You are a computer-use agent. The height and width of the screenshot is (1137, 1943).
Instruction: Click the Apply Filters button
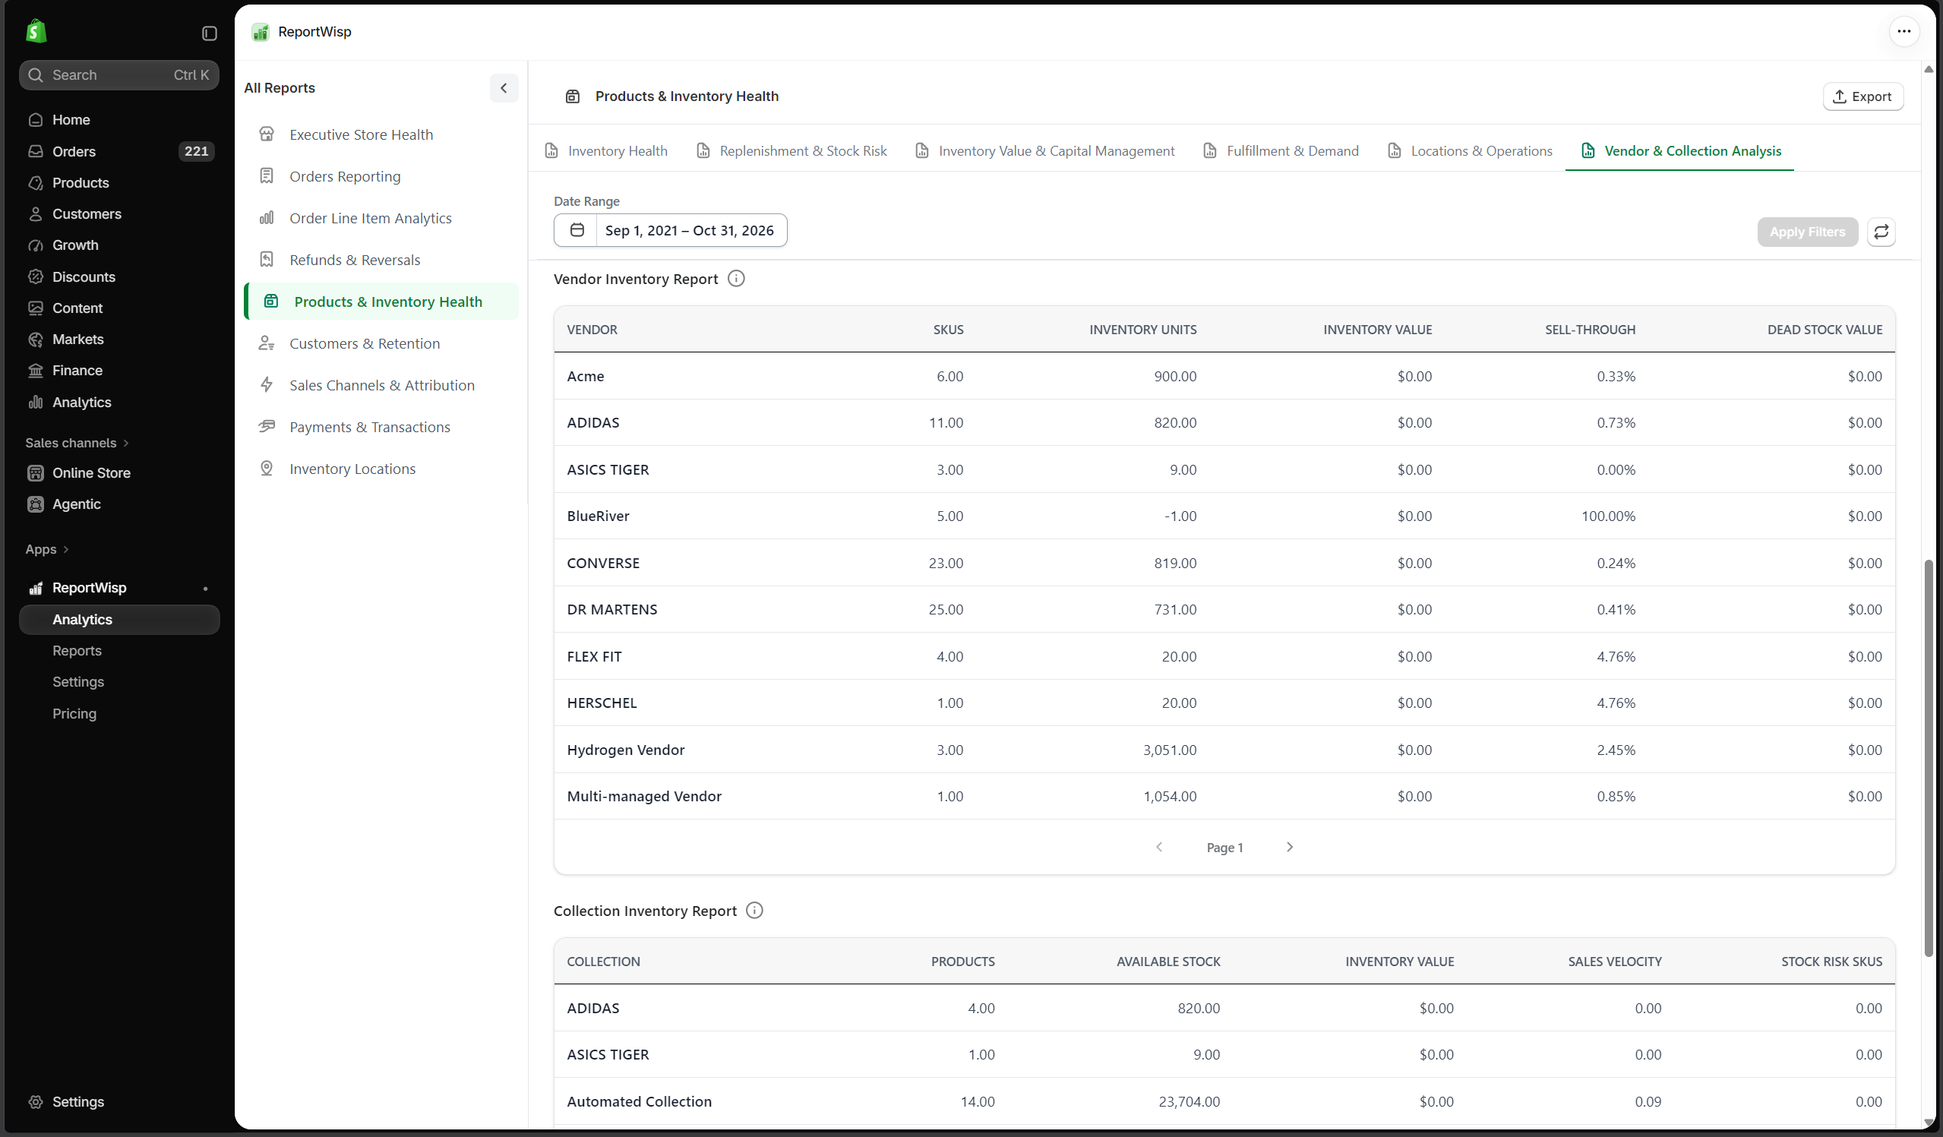coord(1806,232)
